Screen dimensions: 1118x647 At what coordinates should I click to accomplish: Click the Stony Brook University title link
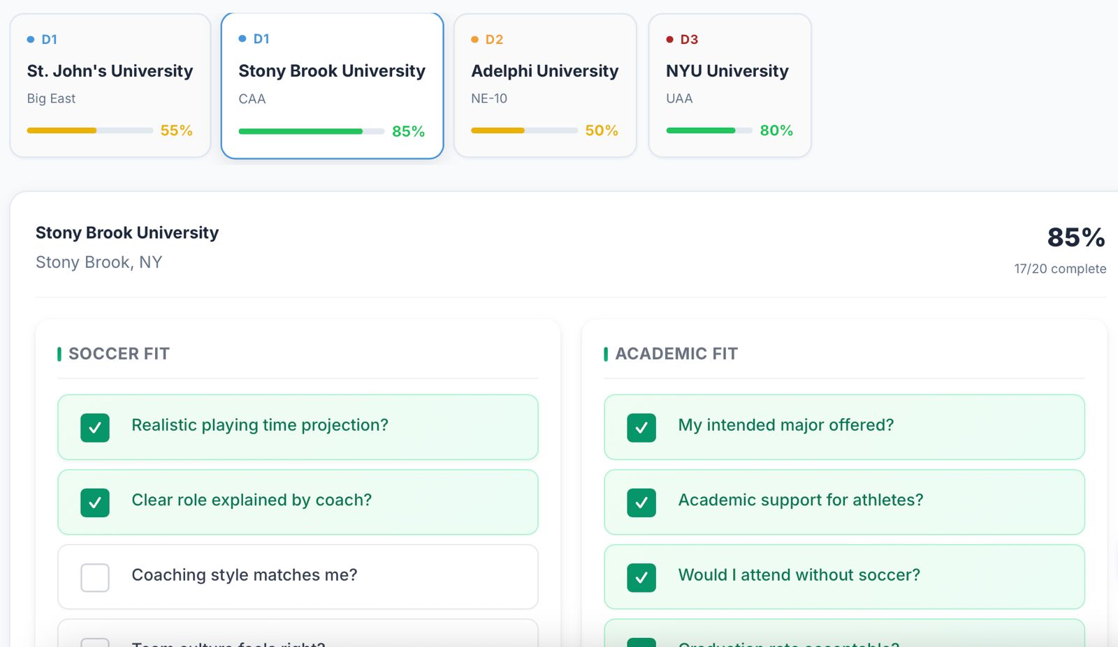[127, 232]
